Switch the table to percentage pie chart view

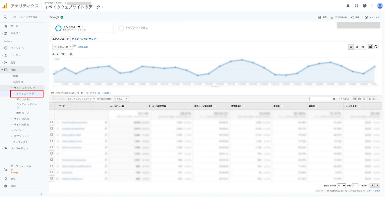(359, 99)
